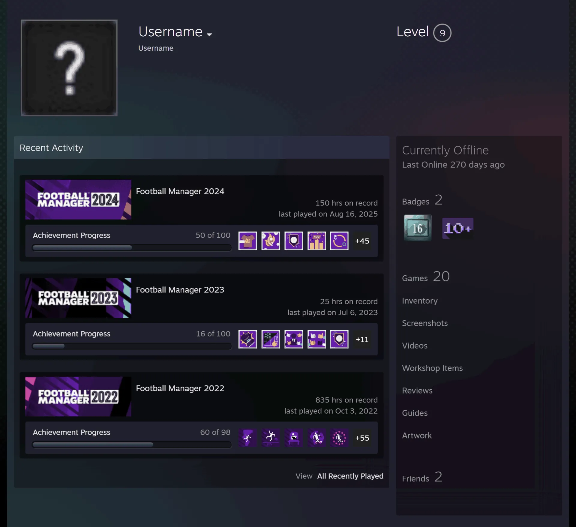Click the shield badge achievement icon for Football Manager 2023
Image resolution: width=576 pixels, height=527 pixels.
(339, 339)
